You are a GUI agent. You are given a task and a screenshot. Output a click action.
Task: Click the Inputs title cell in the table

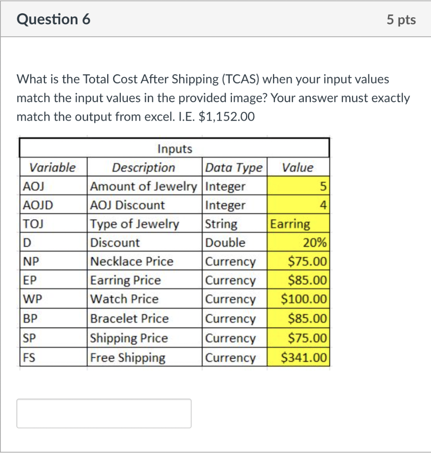(175, 149)
